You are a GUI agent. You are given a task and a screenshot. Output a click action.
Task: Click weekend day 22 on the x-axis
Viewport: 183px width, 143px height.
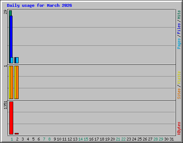[123, 139]
